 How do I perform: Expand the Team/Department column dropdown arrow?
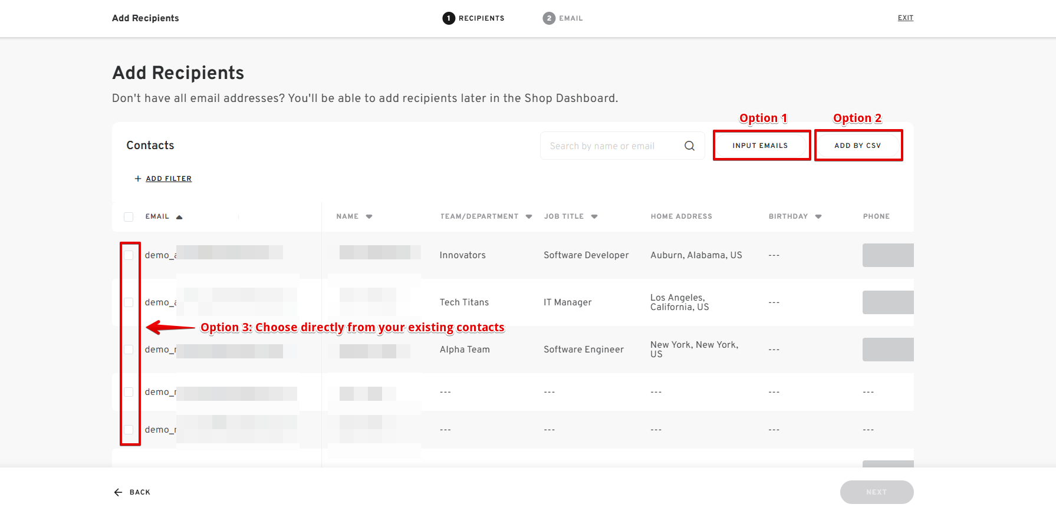[529, 216]
